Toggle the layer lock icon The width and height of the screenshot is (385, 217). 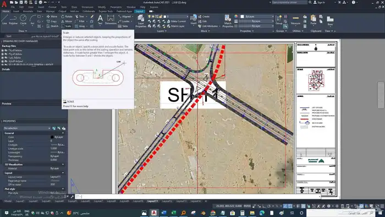[161, 17]
